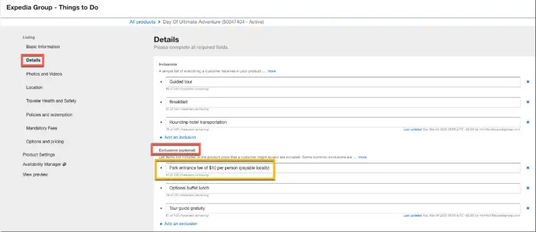536x232 pixels.
Task: Click Add an inclusion
Action: click(178, 137)
